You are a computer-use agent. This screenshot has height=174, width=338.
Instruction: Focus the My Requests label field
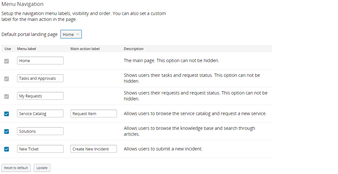40,96
